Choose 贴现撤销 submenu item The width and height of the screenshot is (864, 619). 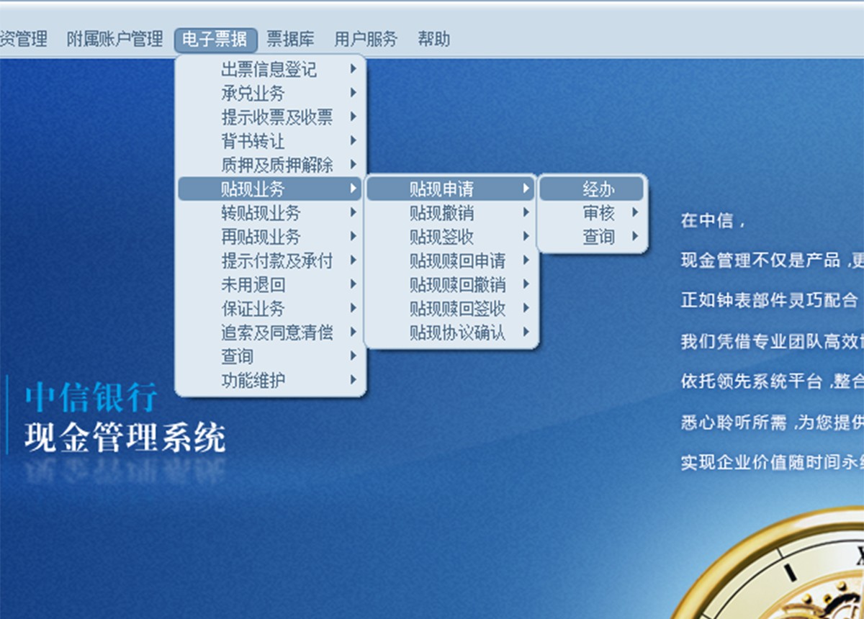click(x=451, y=213)
